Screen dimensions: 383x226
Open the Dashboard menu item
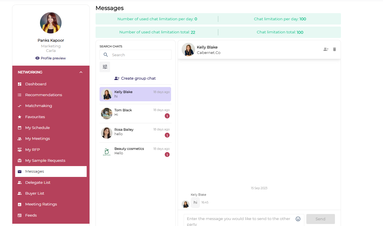[x=36, y=84]
